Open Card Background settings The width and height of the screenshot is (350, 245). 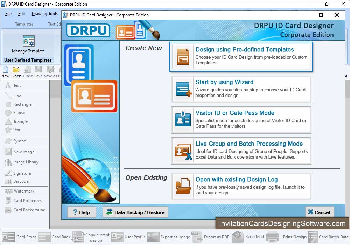(25, 210)
